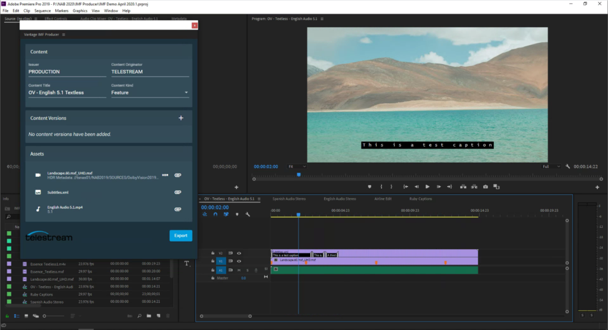Image resolution: width=608 pixels, height=330 pixels.
Task: Open Program monitor settings wrench icon
Action: [x=568, y=167]
